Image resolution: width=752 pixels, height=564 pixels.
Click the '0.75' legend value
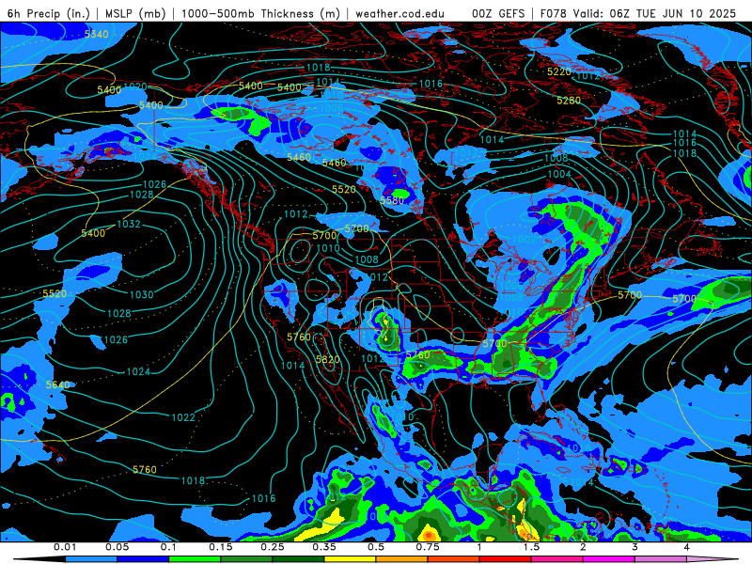pyautogui.click(x=428, y=547)
